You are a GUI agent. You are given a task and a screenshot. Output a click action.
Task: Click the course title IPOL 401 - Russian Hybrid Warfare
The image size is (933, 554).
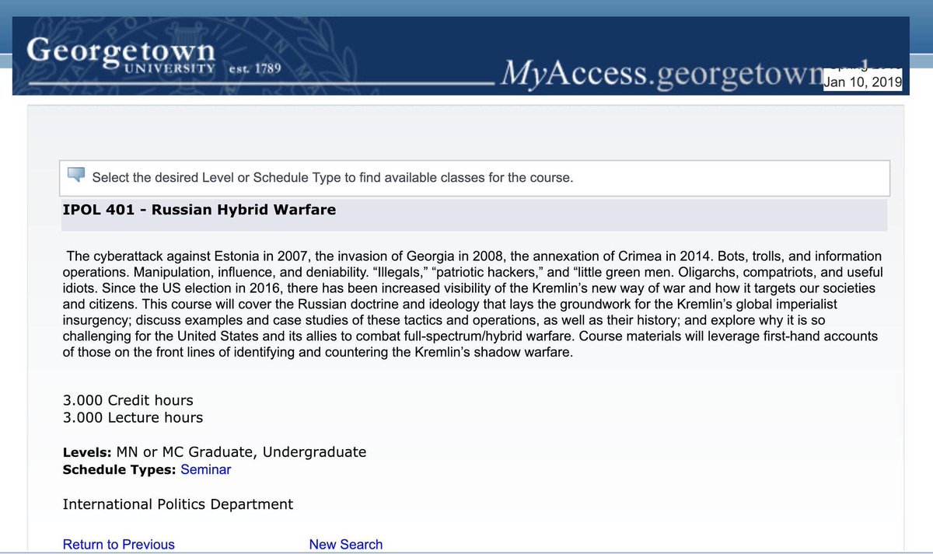199,210
